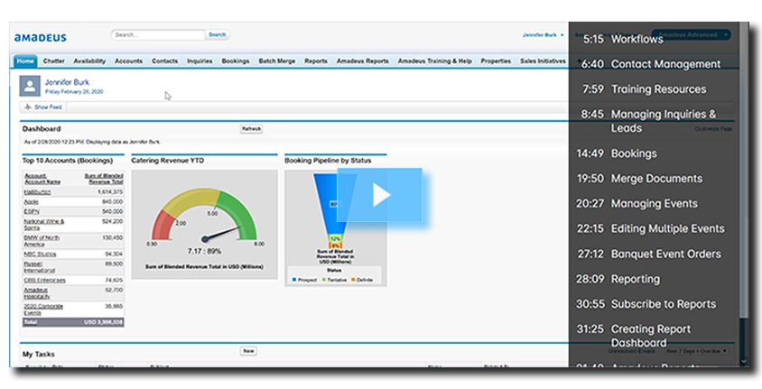Image resolution: width=762 pixels, height=389 pixels.
Task: Open the Next 7 Days + Overdue dropdown
Action: tap(697, 350)
